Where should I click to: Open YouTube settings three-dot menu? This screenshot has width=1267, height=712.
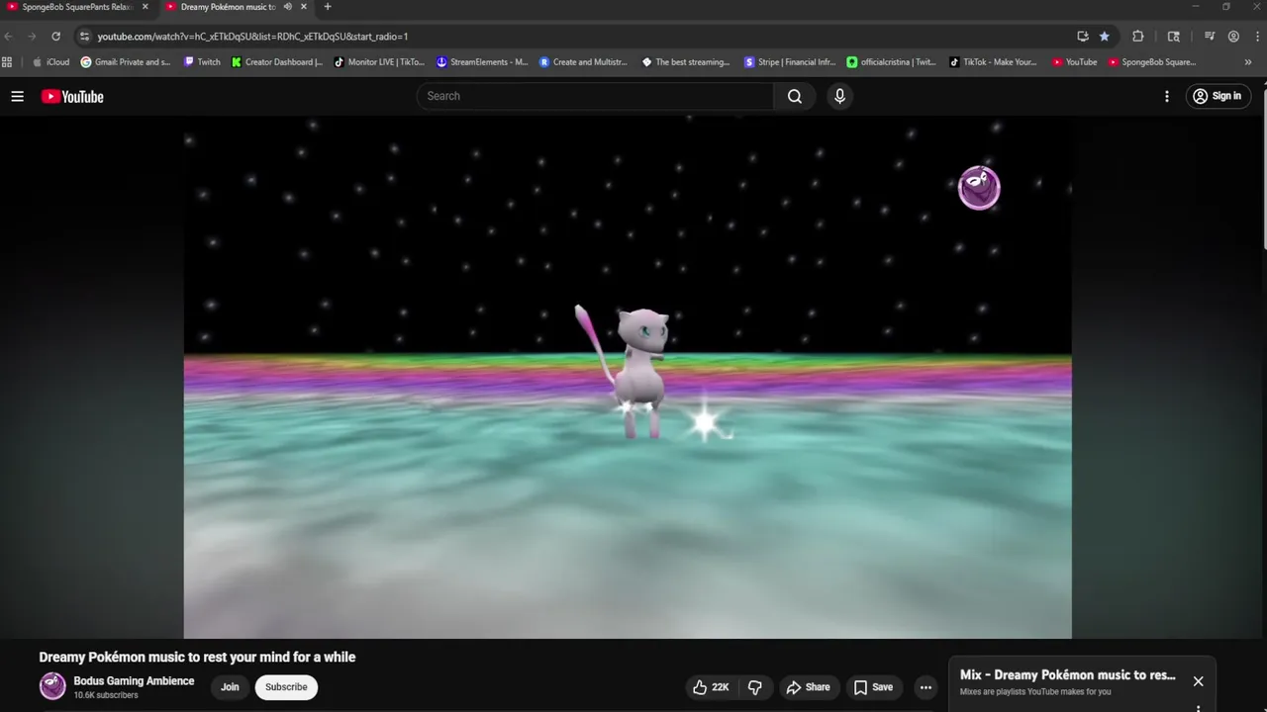1167,96
